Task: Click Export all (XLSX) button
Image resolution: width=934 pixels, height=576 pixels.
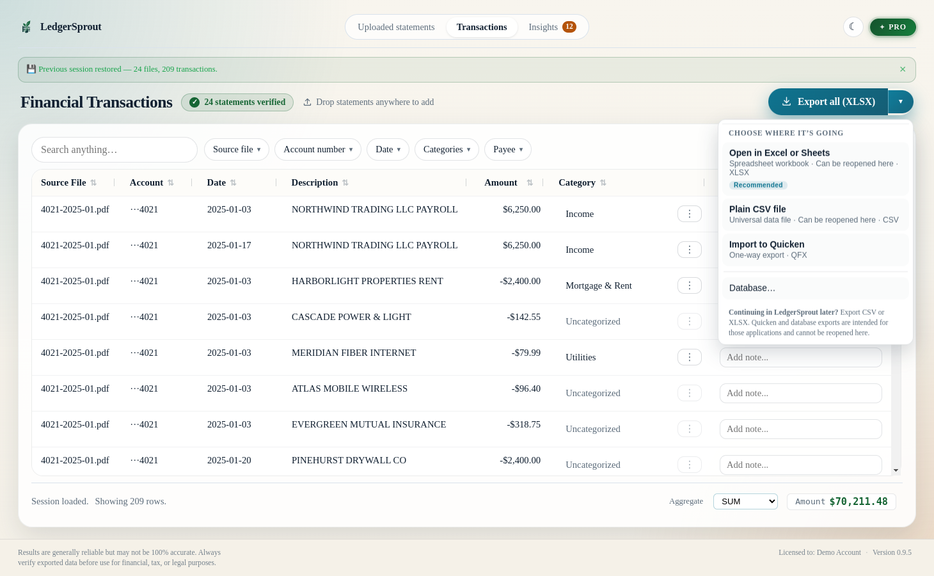Action: coord(828,102)
